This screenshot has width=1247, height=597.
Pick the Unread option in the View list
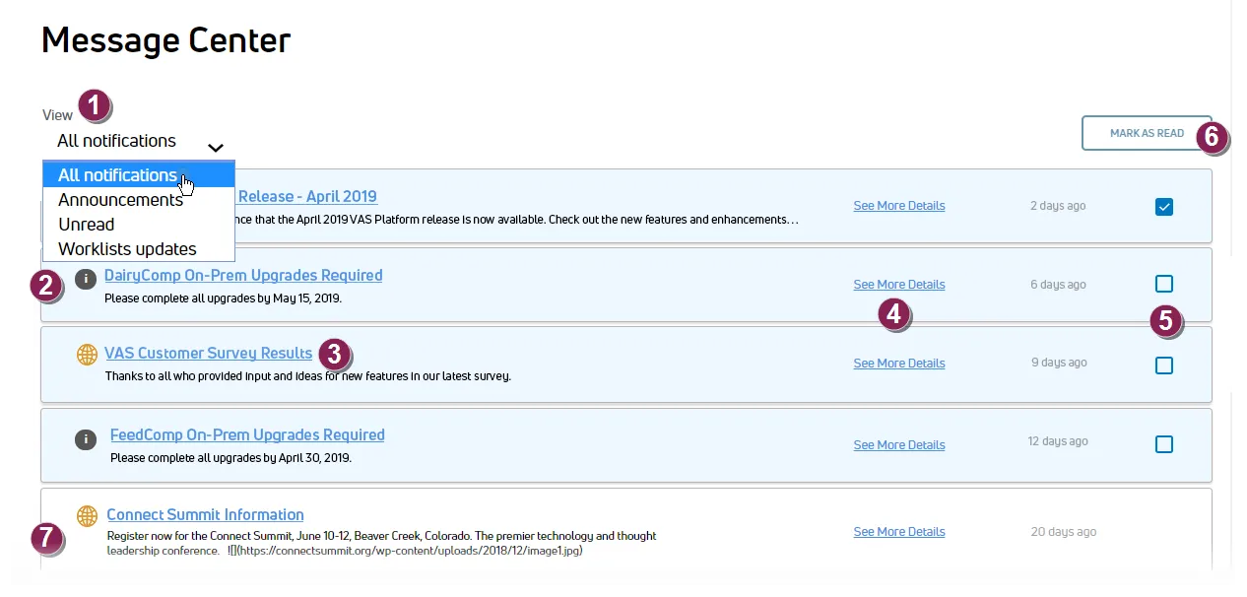tap(139, 225)
